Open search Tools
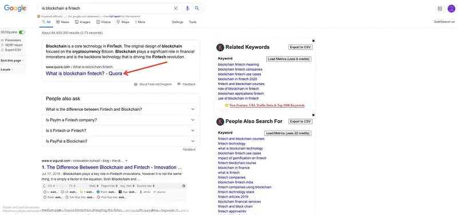The image size is (458, 215). click(193, 22)
